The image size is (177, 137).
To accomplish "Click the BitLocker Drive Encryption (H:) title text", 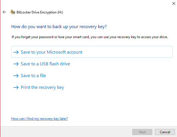I will (40, 12).
